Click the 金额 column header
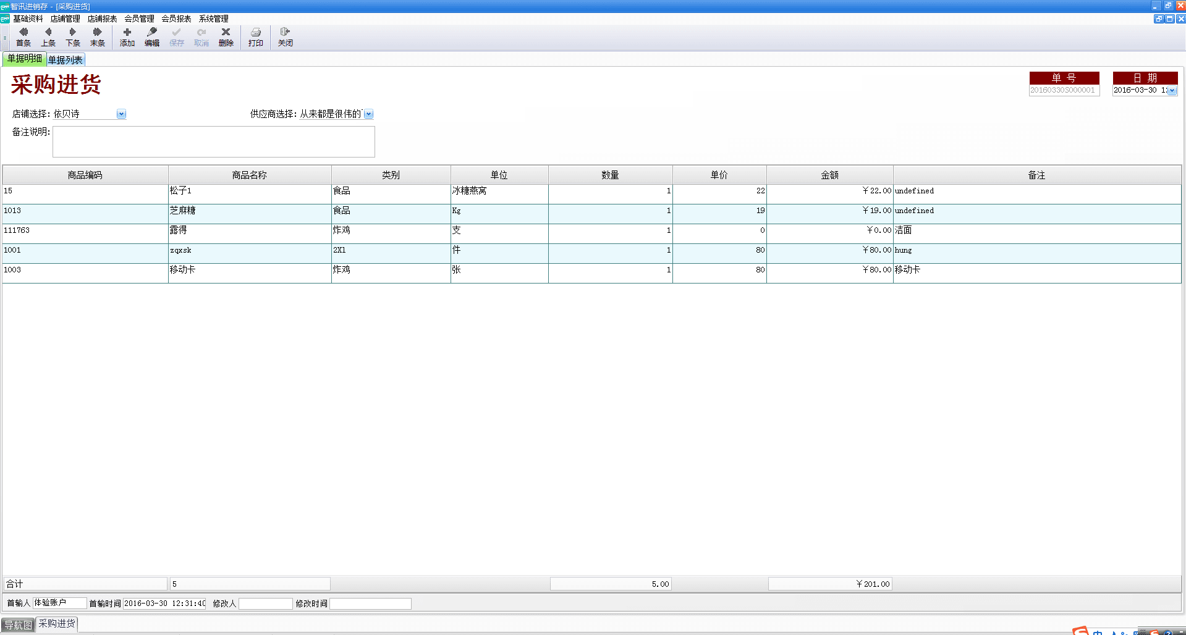 point(829,175)
